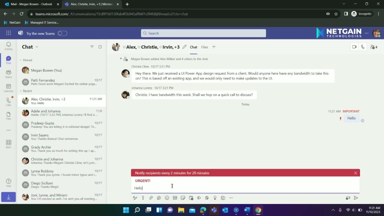The height and width of the screenshot is (216, 384).
Task: Open Activity in the left rail
Action: 8,46
